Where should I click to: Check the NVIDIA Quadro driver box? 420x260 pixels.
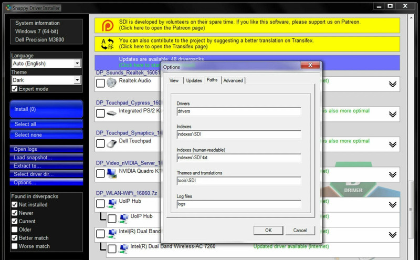point(100,173)
